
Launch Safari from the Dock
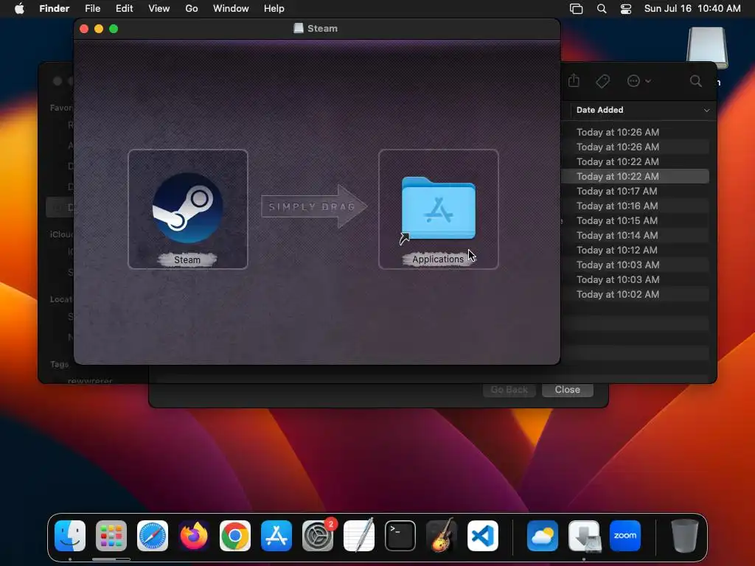point(153,536)
